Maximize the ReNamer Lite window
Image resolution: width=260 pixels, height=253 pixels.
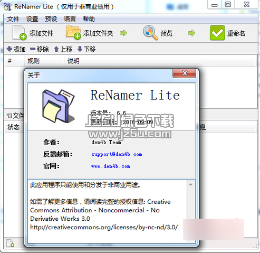228,4
